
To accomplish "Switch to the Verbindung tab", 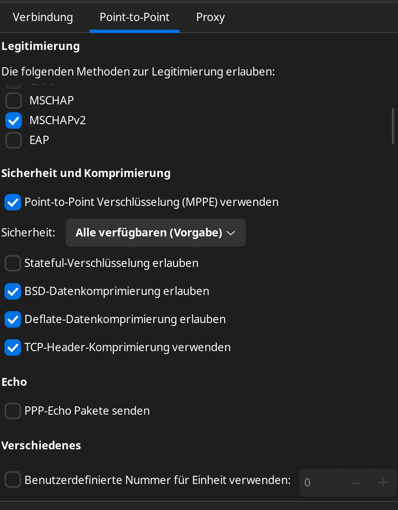I will pyautogui.click(x=43, y=17).
